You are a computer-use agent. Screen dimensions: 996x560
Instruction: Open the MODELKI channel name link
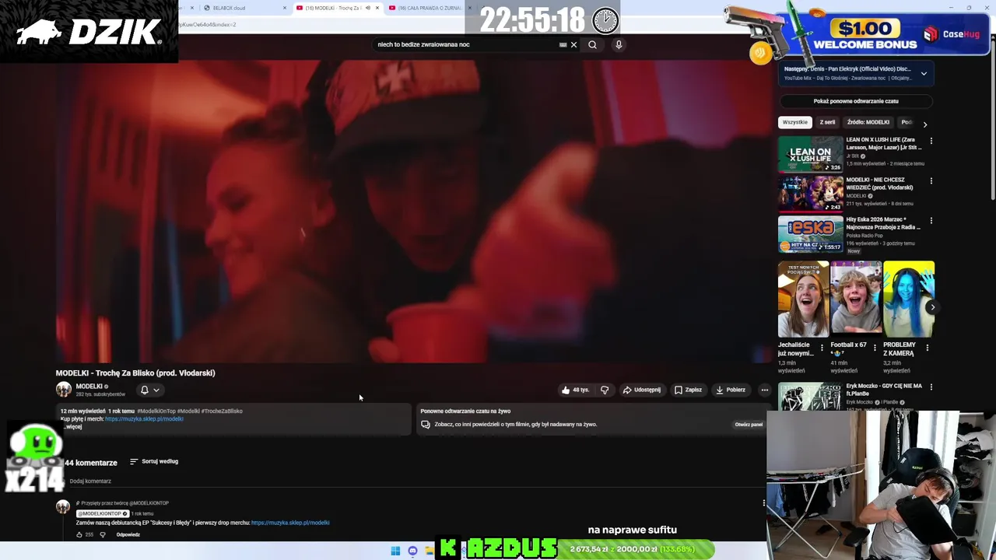pos(89,387)
